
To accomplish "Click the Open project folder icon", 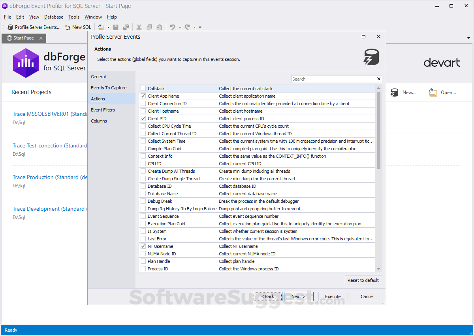I will click(433, 92).
